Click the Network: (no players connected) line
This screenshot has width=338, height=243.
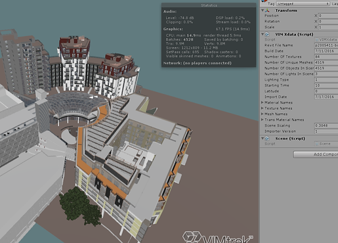[198, 63]
